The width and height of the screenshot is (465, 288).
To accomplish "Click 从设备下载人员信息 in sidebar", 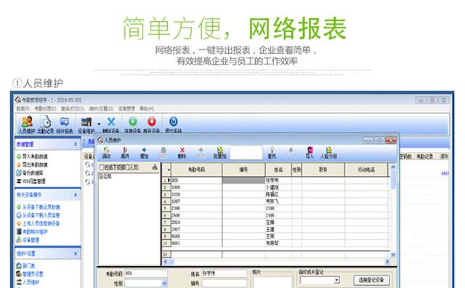I will point(41,215).
